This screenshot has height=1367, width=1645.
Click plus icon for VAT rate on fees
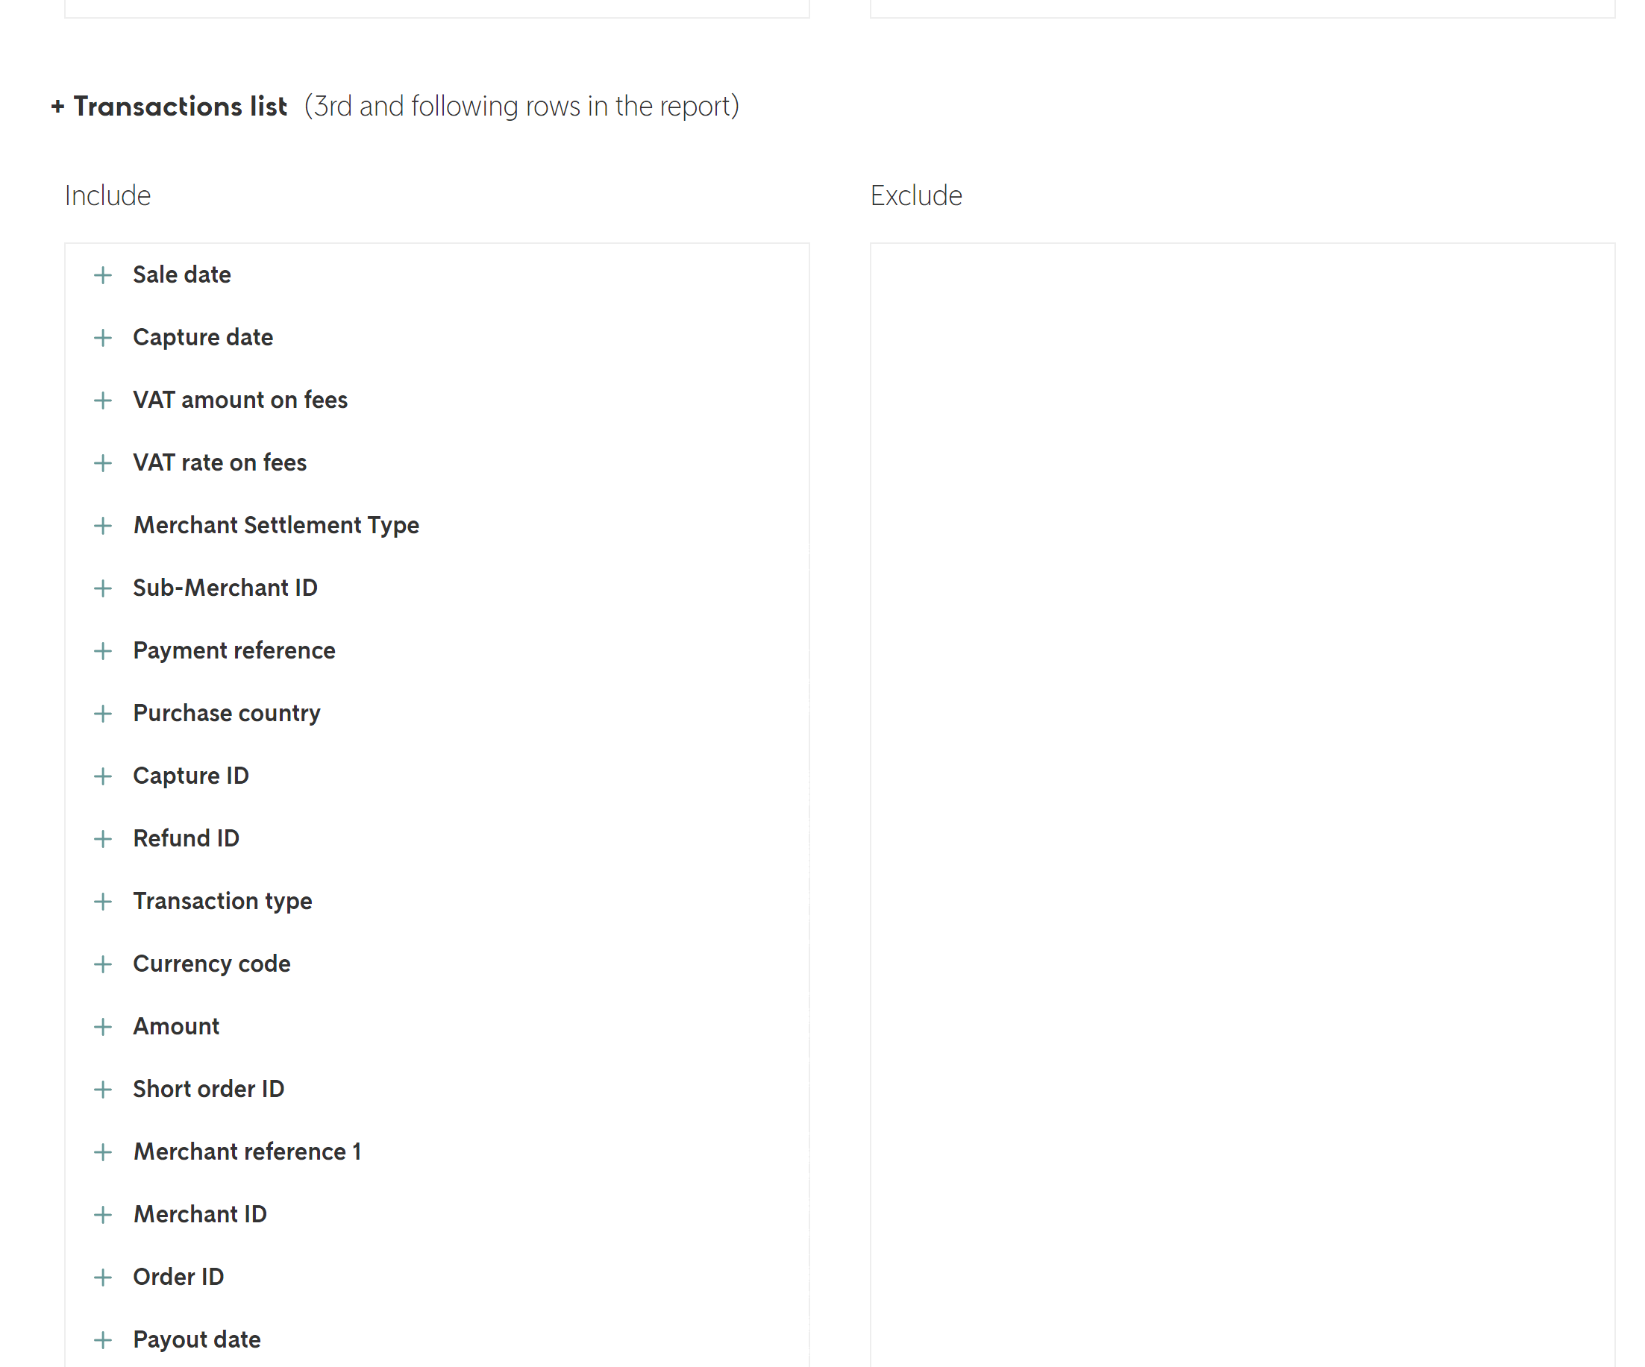(x=103, y=462)
